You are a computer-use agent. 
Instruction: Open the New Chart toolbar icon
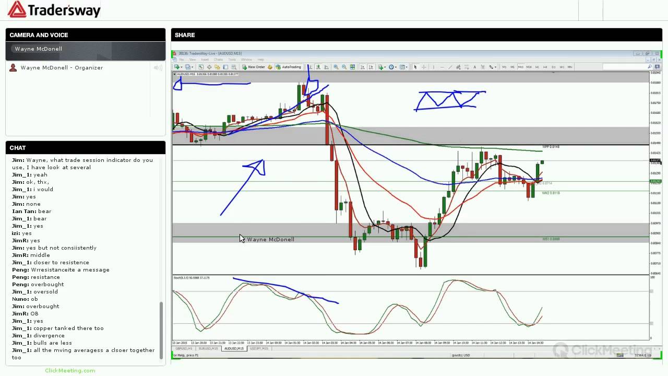(177, 67)
